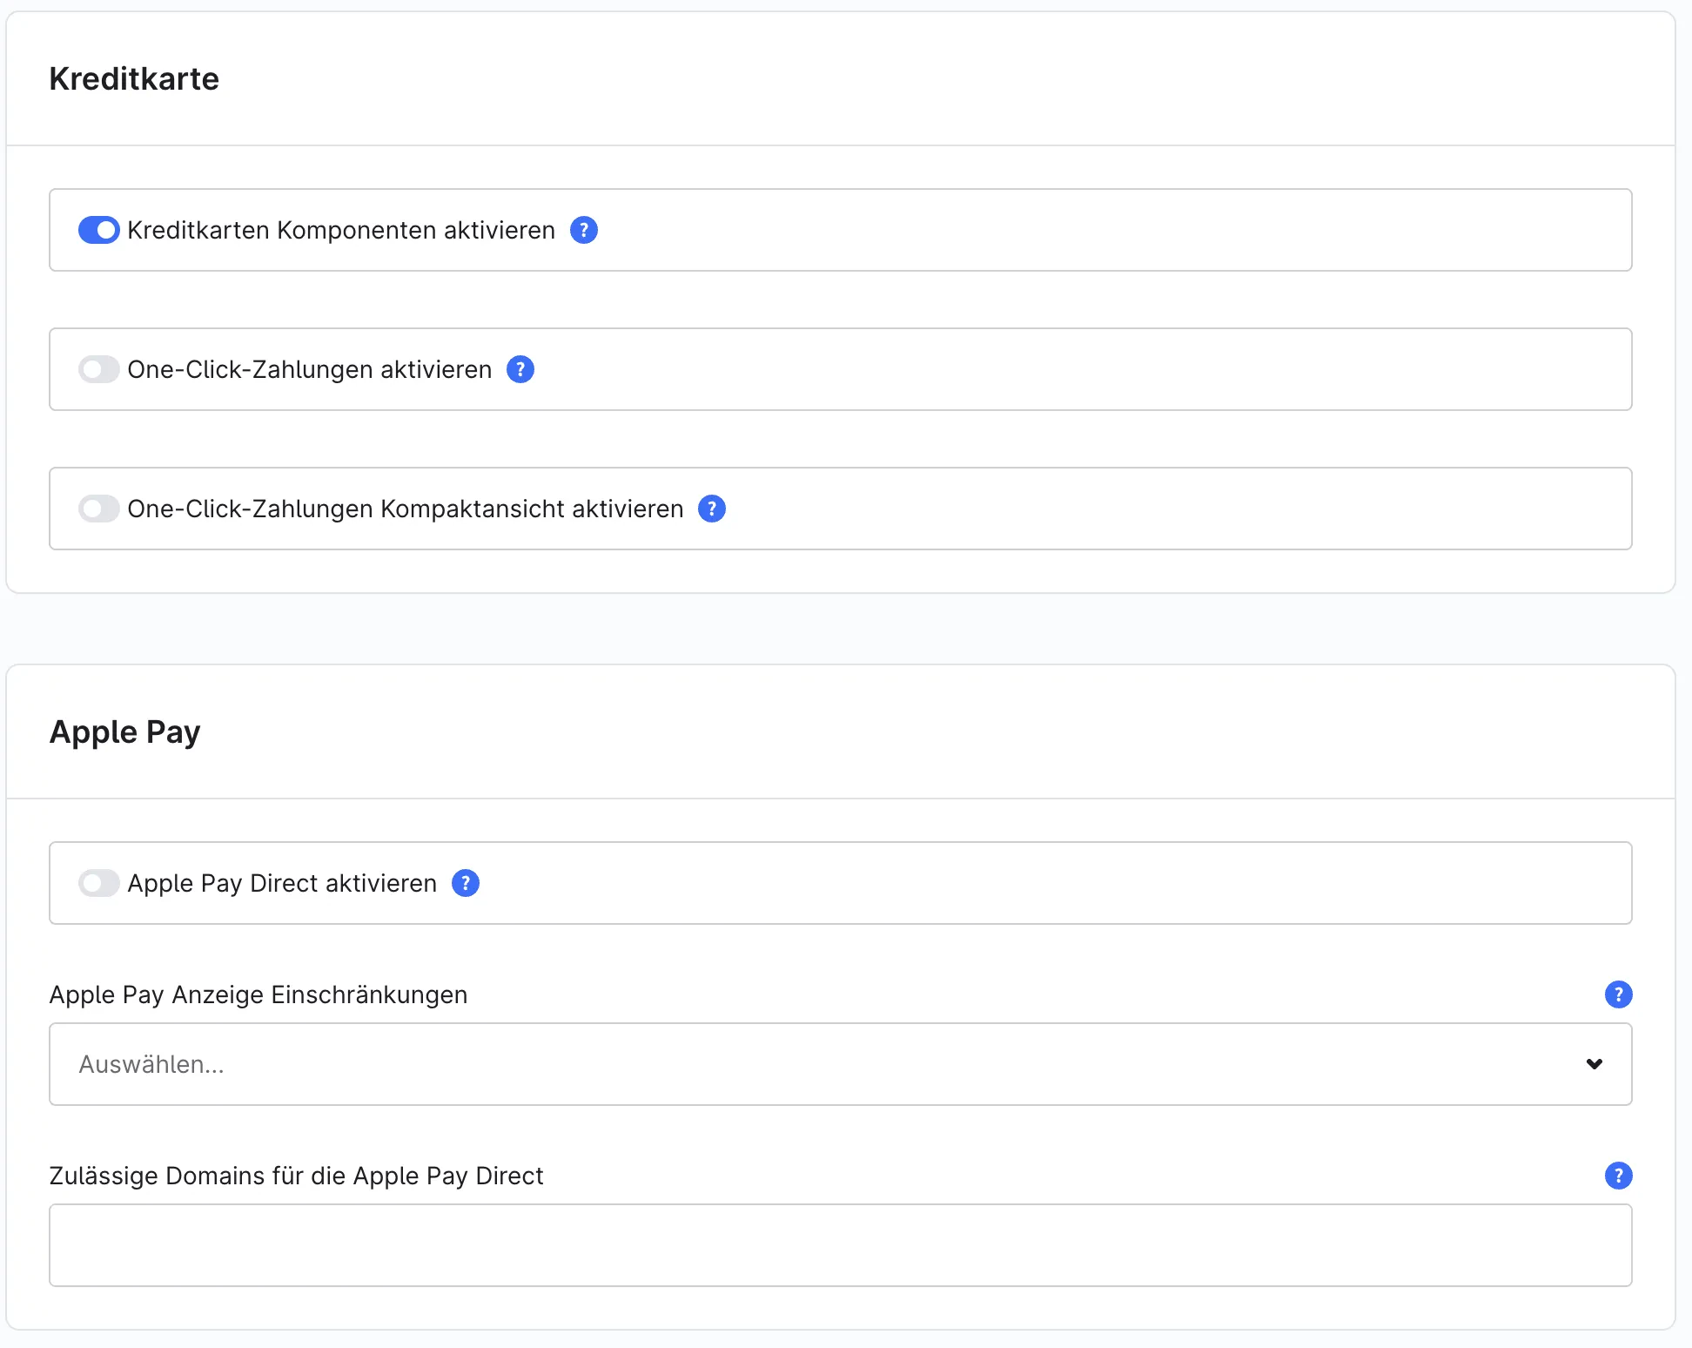Enable the One-Click-Zahlungen aktivieren toggle
Screen dimensions: 1692x1348
pyautogui.click(x=98, y=369)
